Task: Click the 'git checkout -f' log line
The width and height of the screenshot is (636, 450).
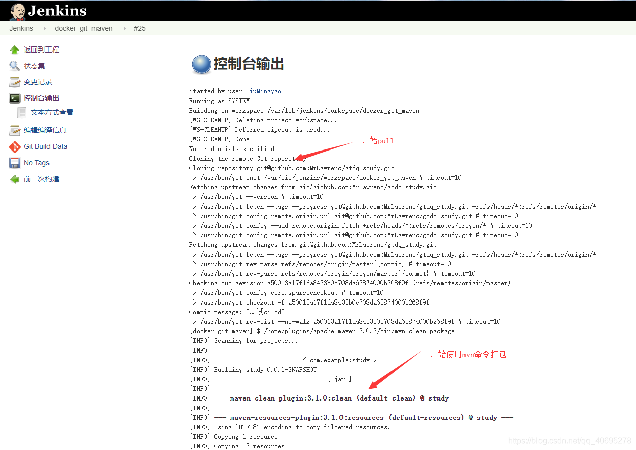Action: click(311, 303)
